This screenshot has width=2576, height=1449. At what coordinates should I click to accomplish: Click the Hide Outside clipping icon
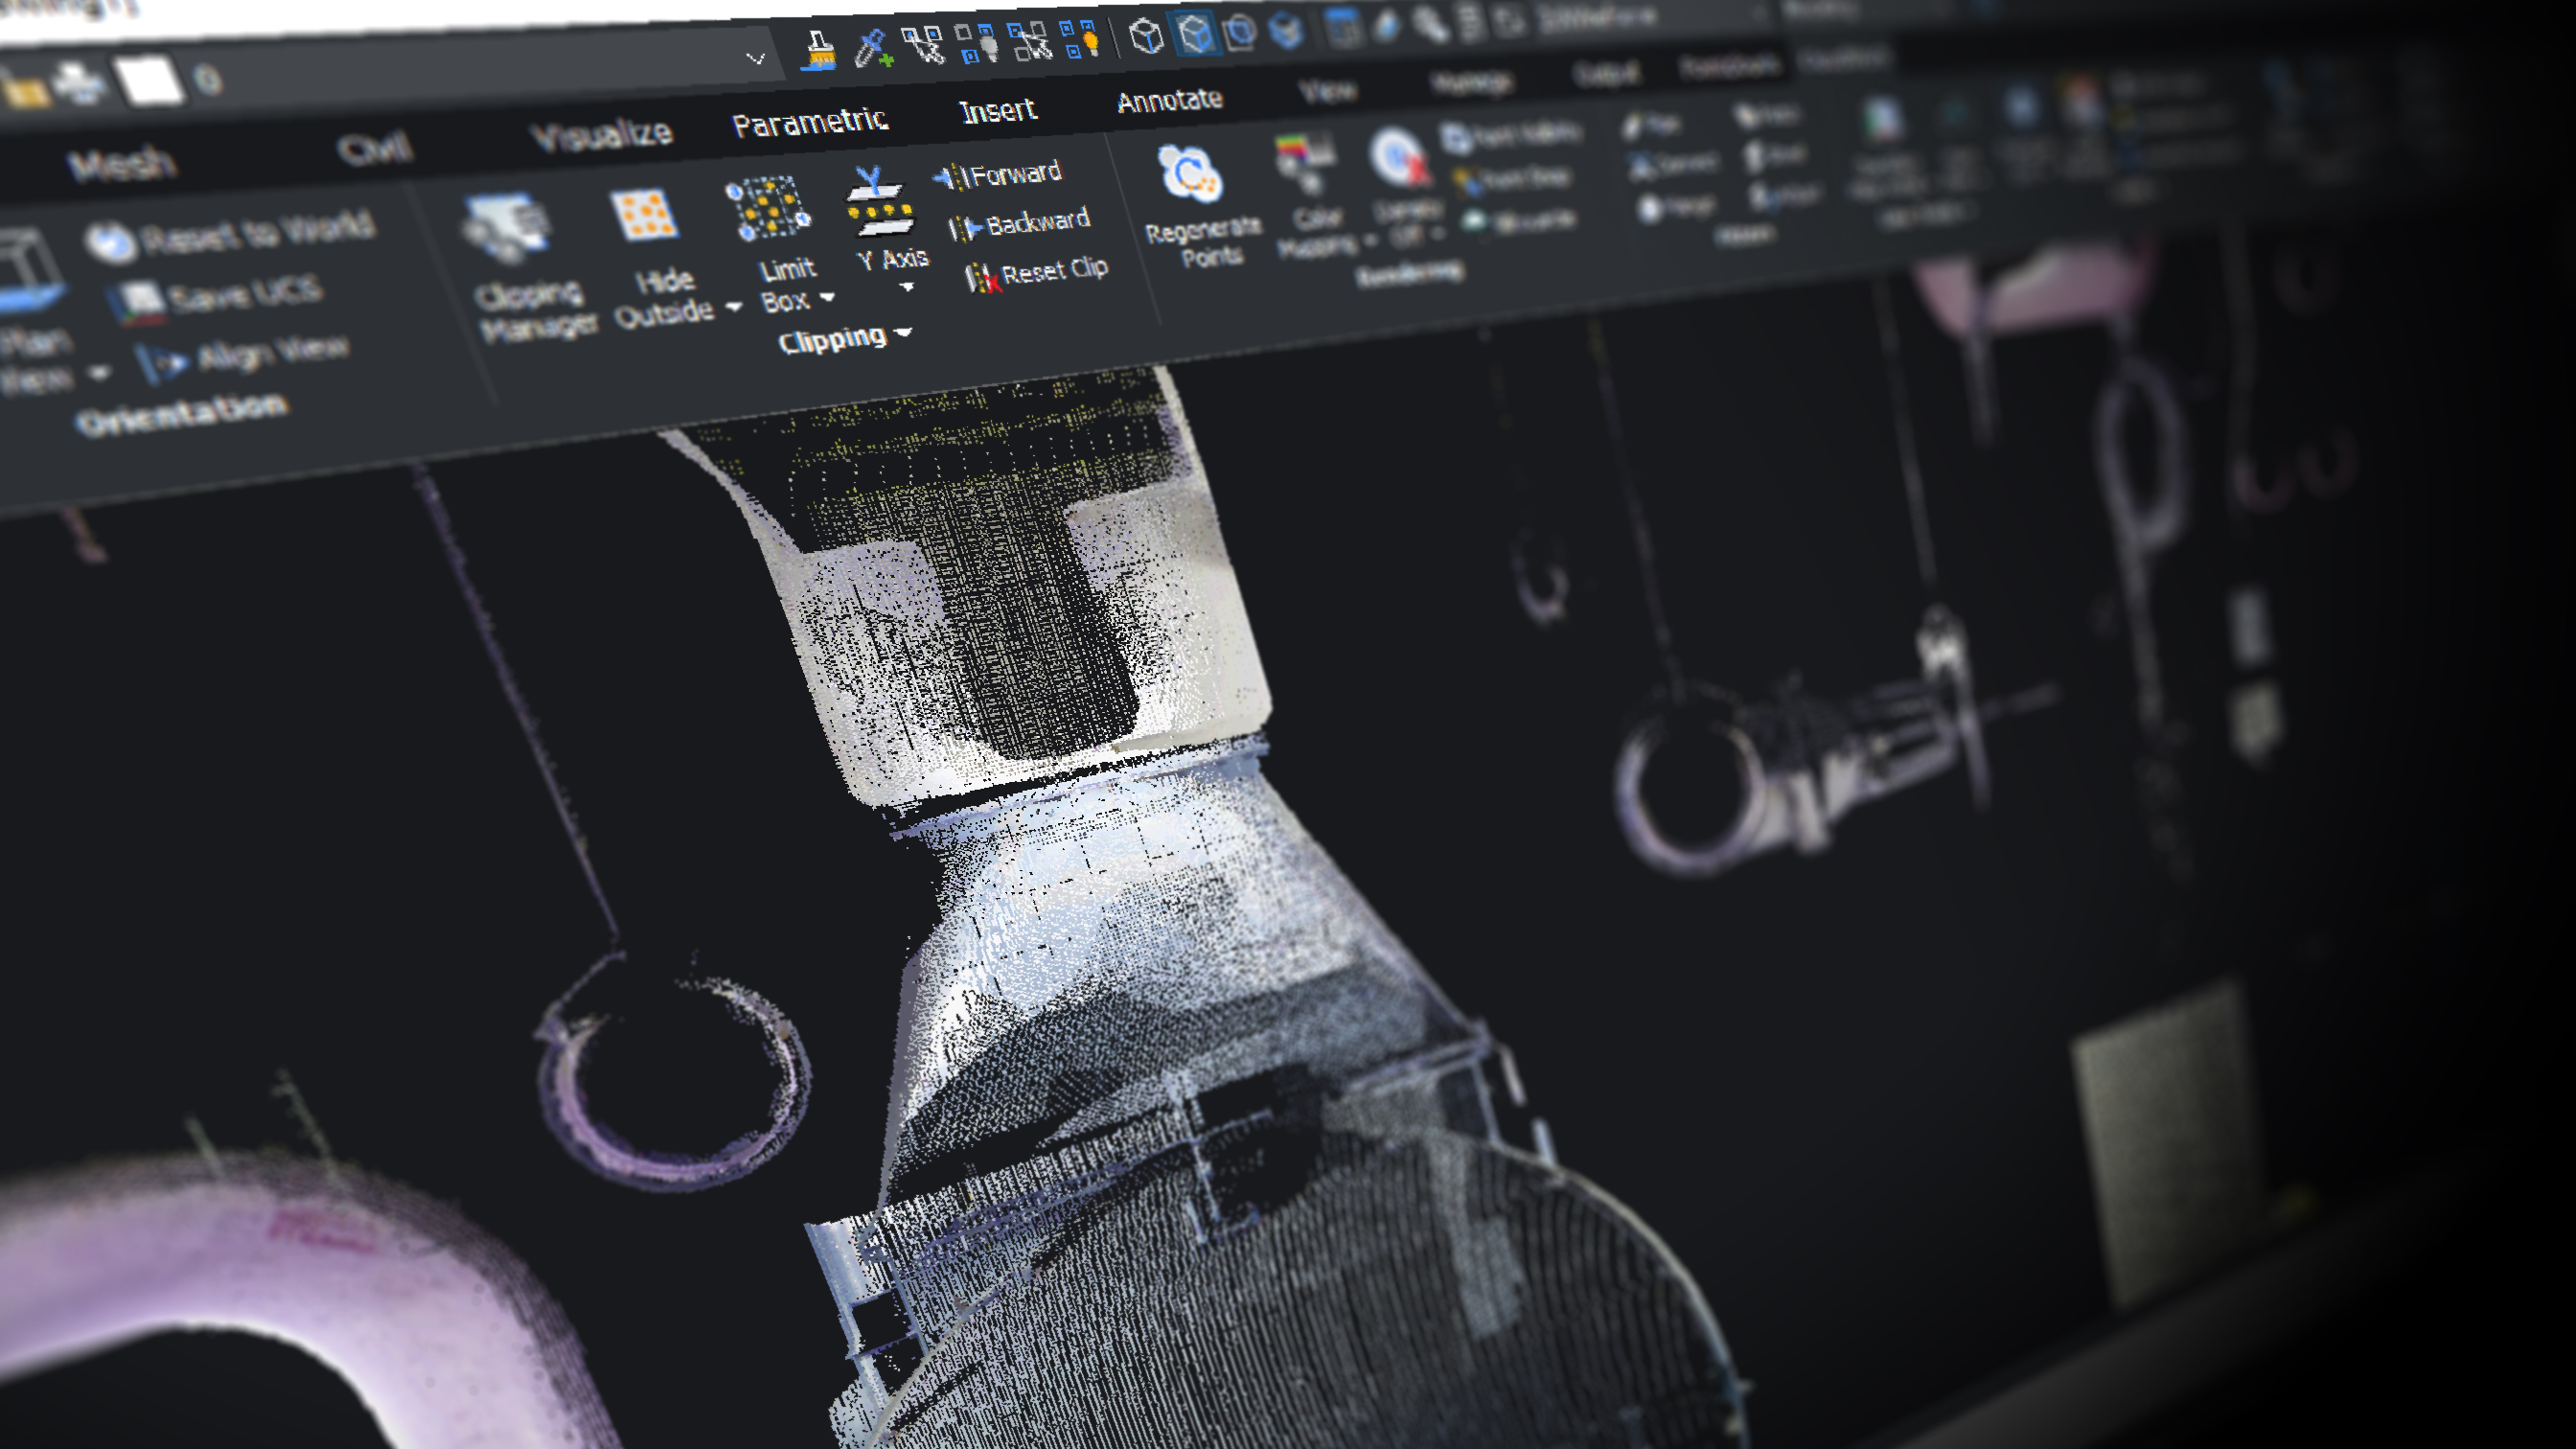[x=645, y=215]
